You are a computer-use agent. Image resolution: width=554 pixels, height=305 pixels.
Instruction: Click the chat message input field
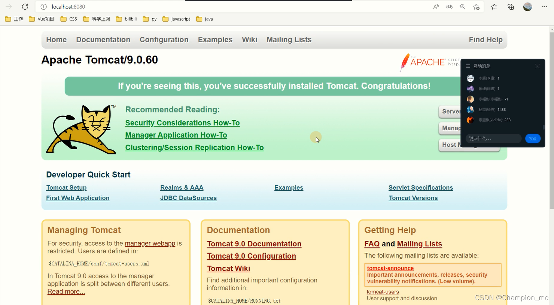point(494,139)
